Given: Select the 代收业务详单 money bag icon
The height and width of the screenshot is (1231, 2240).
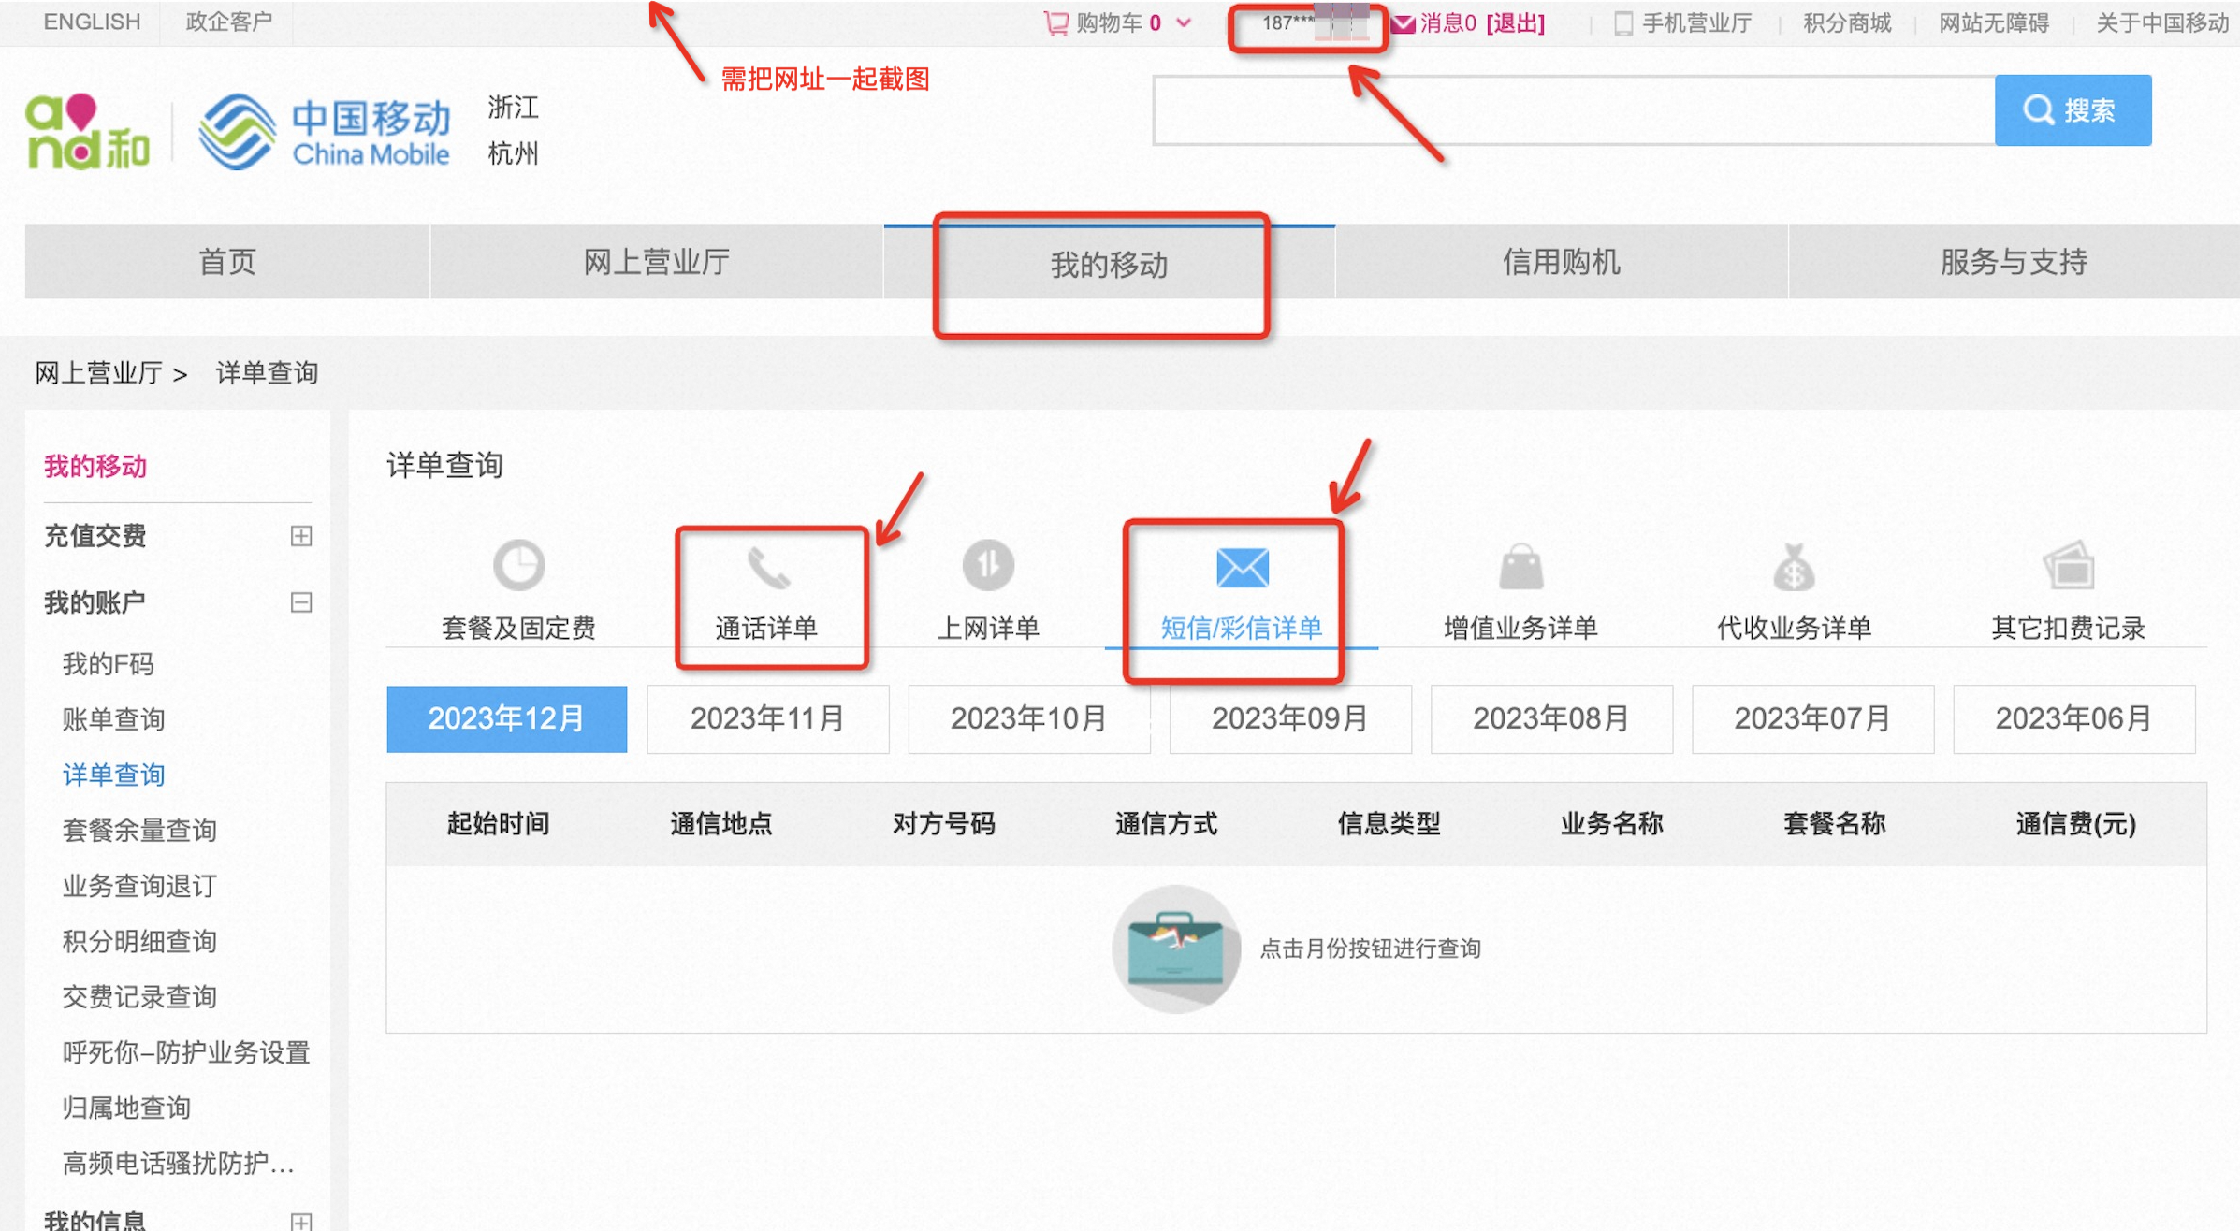Looking at the screenshot, I should (1794, 567).
